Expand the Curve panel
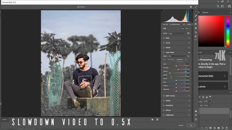The width and height of the screenshot is (232, 130). click(x=163, y=43)
